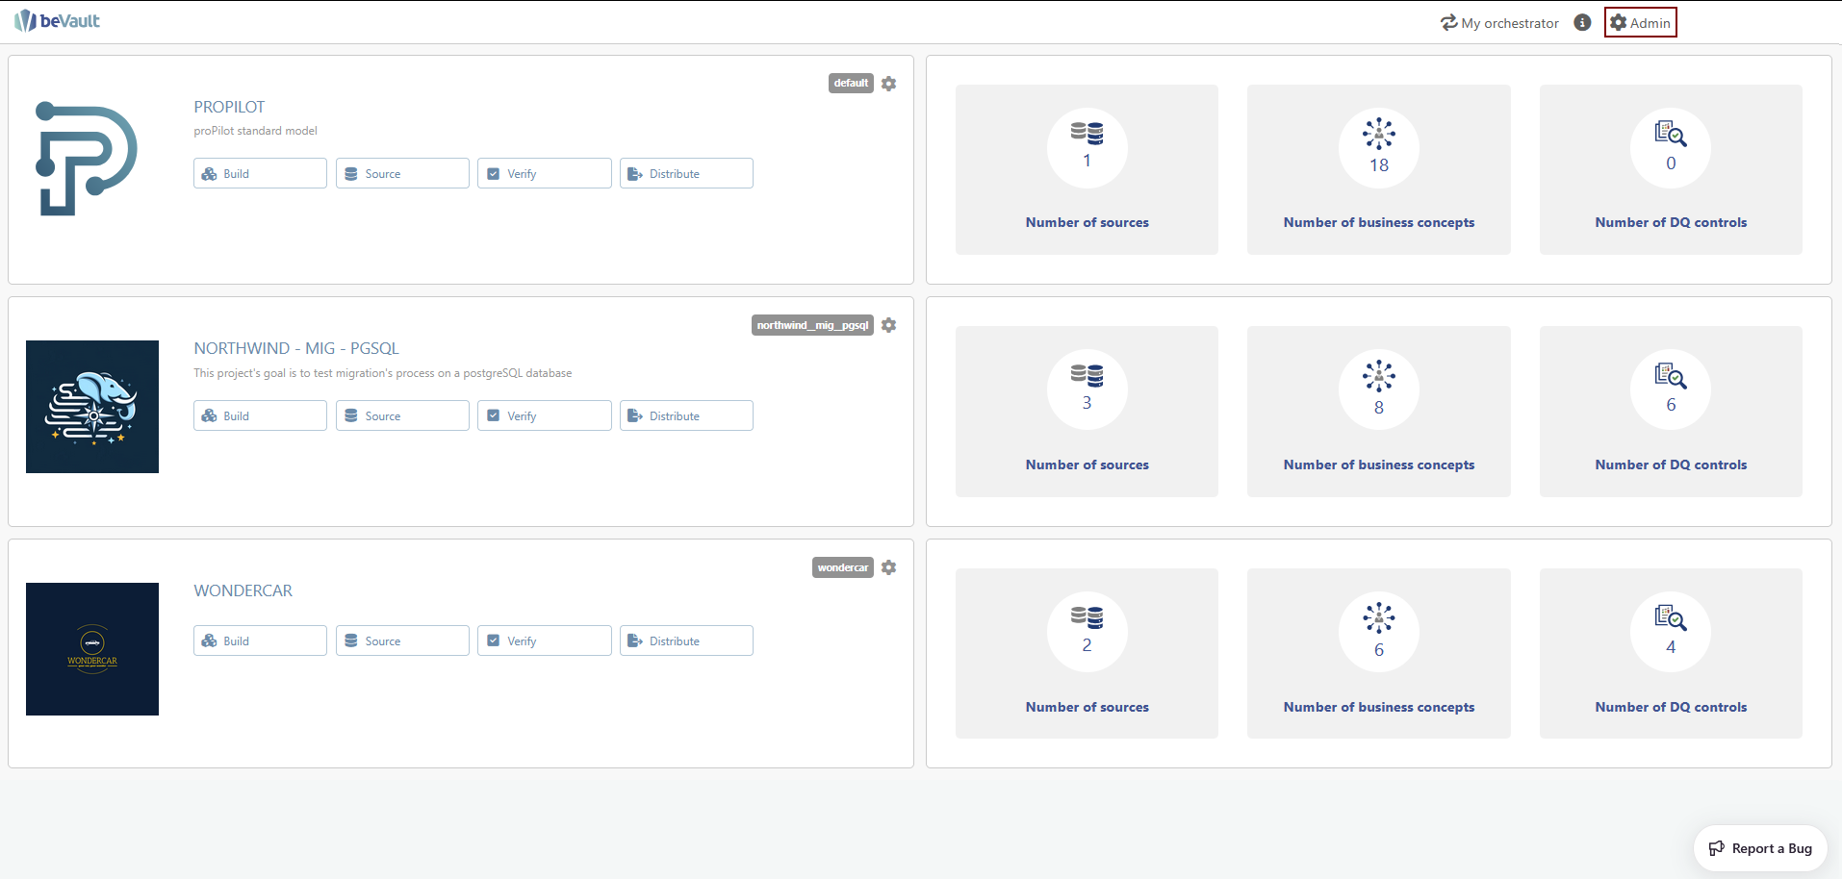Open the WONDERCAR project title
This screenshot has width=1842, height=879.
[x=243, y=590]
